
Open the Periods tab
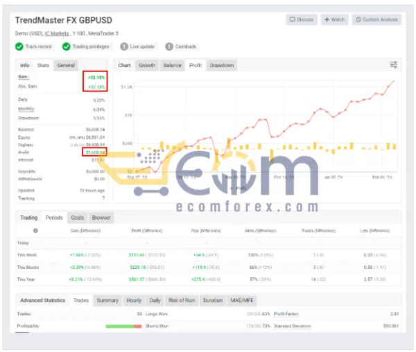click(54, 218)
